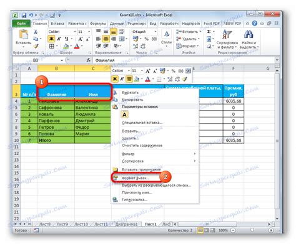Click cell containing Сафронова
This screenshot has width=296, height=244.
tap(56, 108)
